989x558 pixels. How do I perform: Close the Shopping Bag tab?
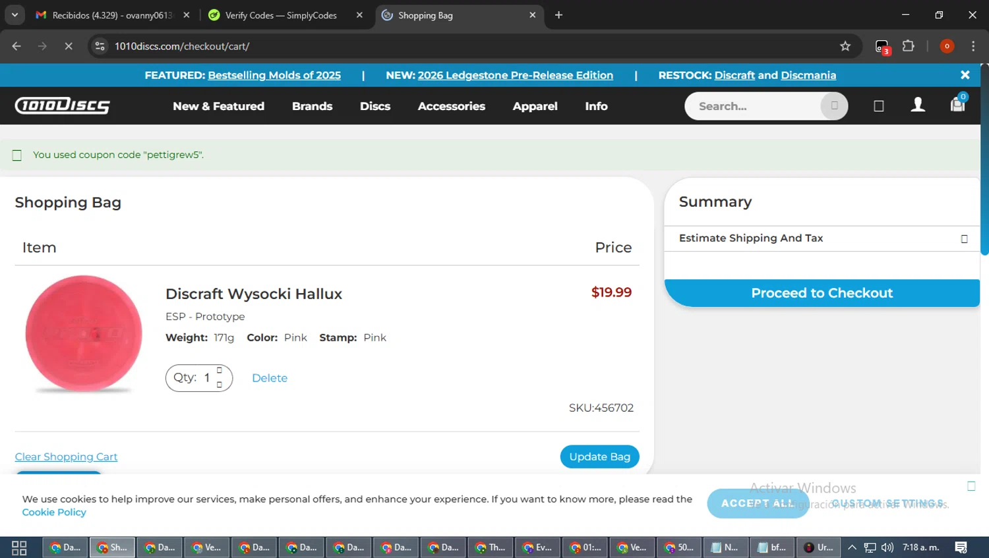click(533, 15)
